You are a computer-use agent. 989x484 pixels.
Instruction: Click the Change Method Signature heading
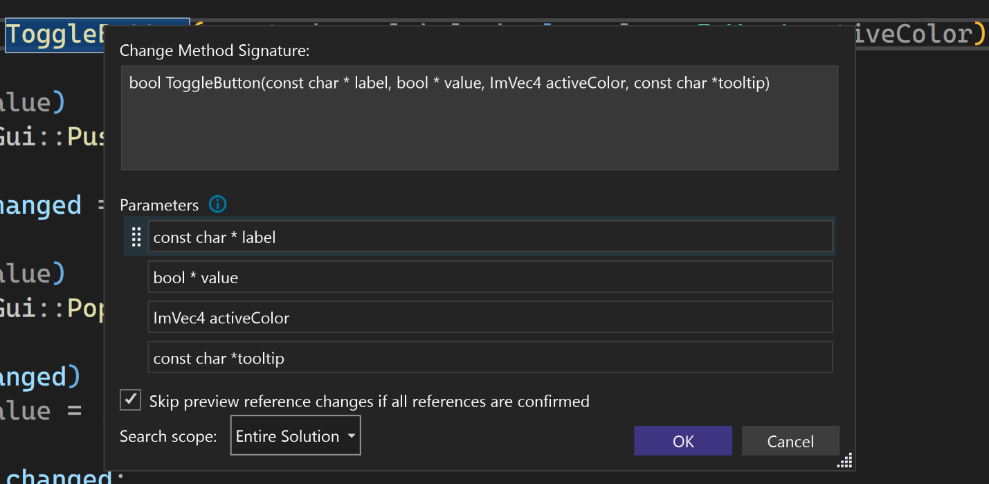point(215,51)
